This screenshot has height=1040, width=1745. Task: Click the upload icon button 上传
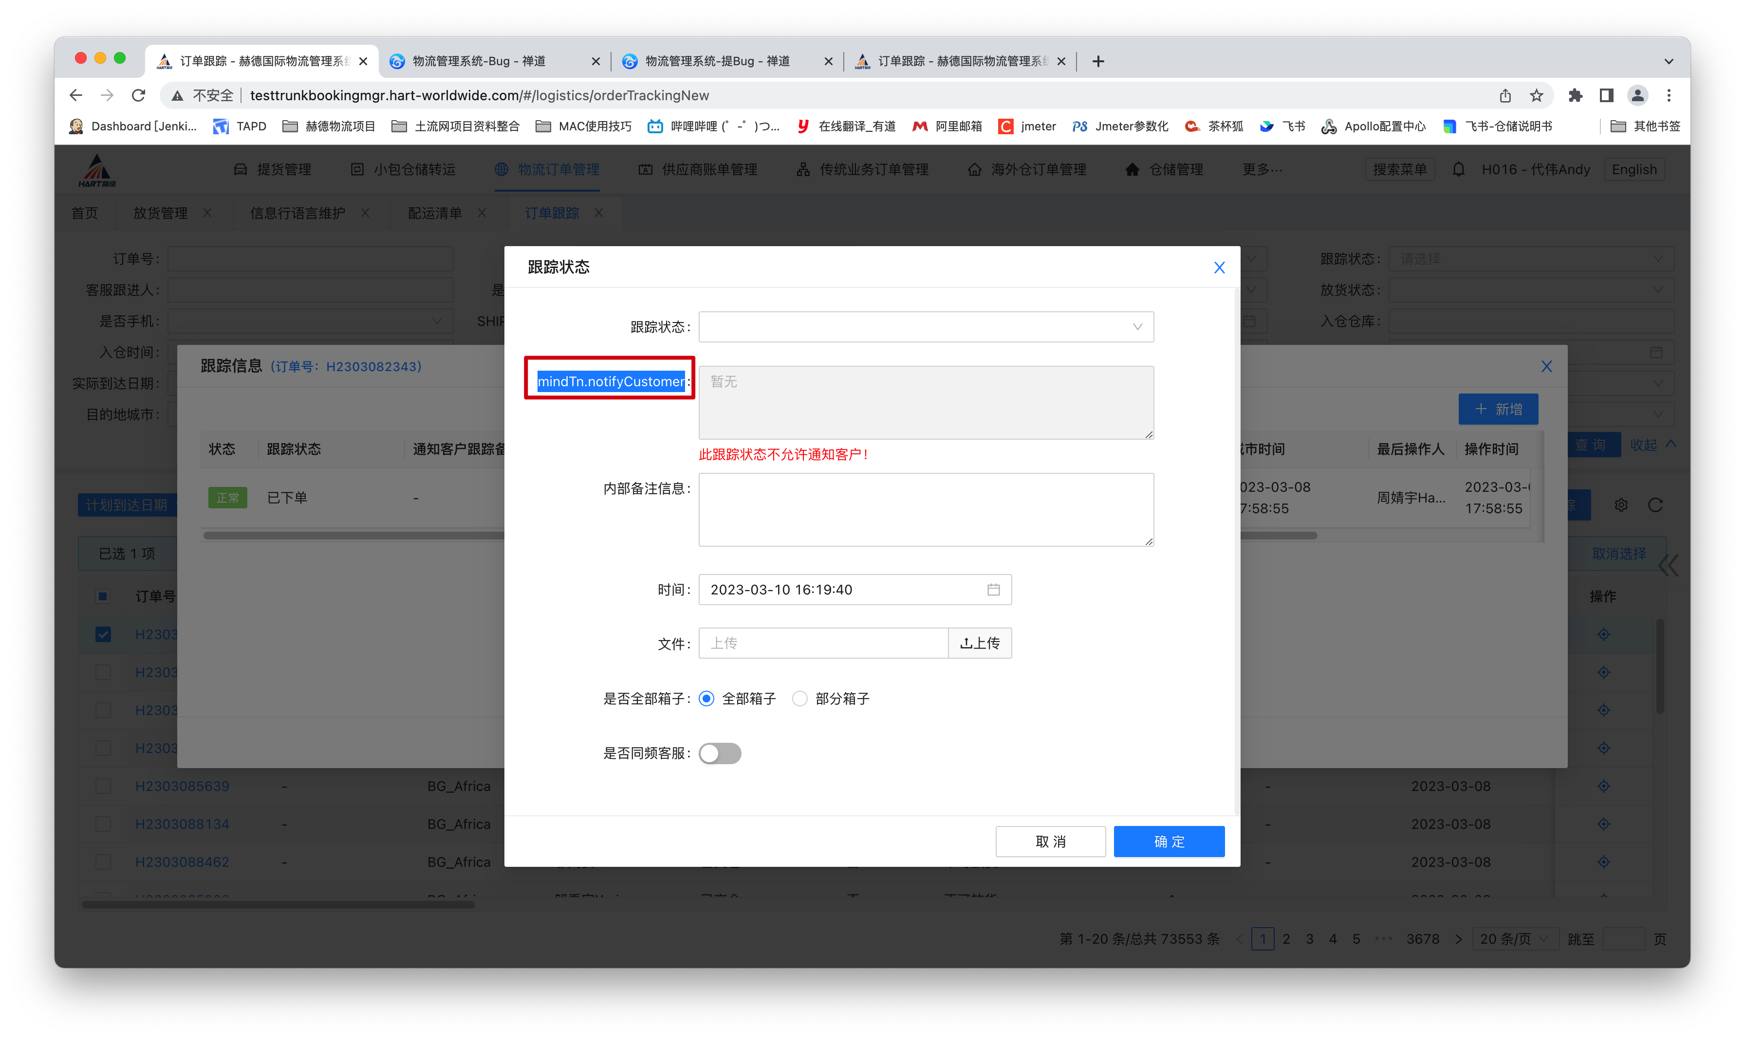(x=979, y=644)
